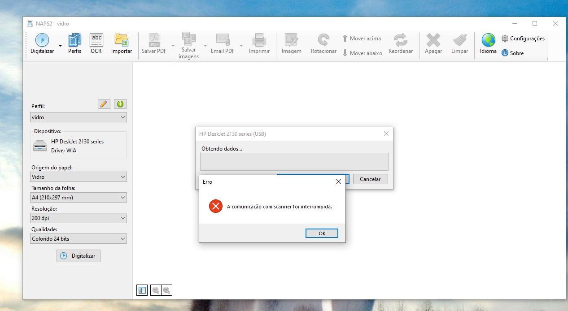Open the Origem do papel dropdown

[79, 177]
